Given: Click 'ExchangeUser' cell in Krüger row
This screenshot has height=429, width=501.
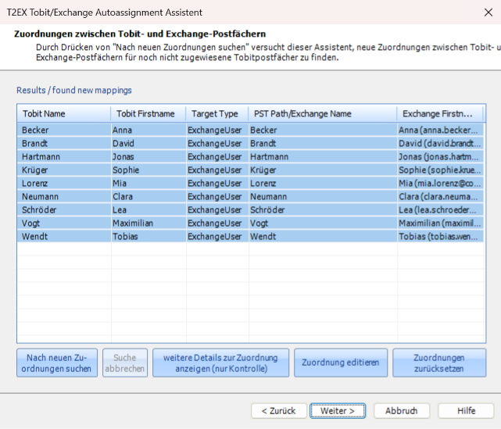Looking at the screenshot, I should (x=217, y=170).
